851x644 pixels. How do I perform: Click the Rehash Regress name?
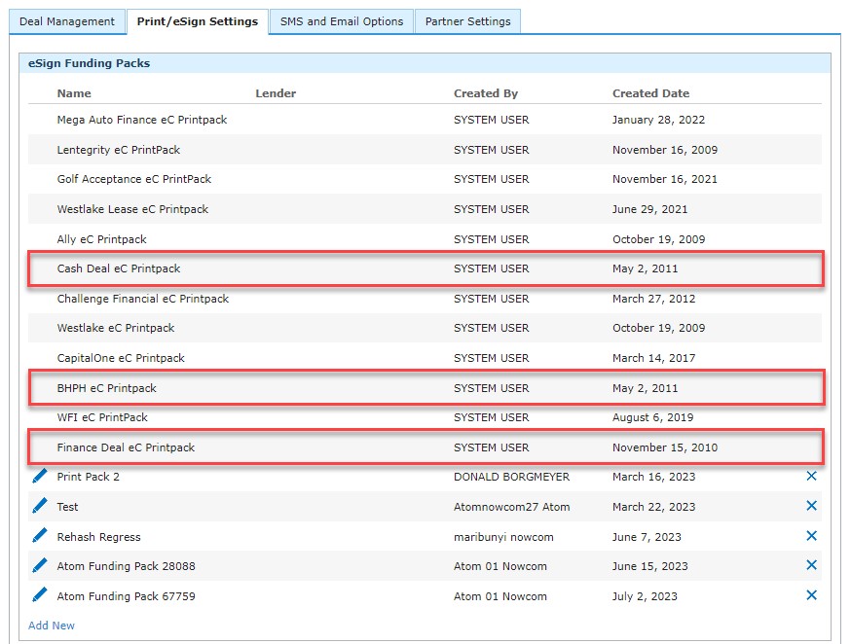click(98, 537)
